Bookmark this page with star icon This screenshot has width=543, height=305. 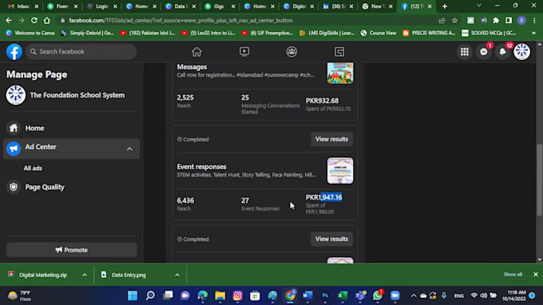pyautogui.click(x=454, y=21)
